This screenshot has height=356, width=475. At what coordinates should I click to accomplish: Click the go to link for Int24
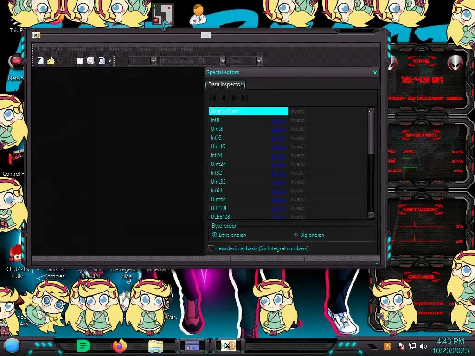coord(278,155)
